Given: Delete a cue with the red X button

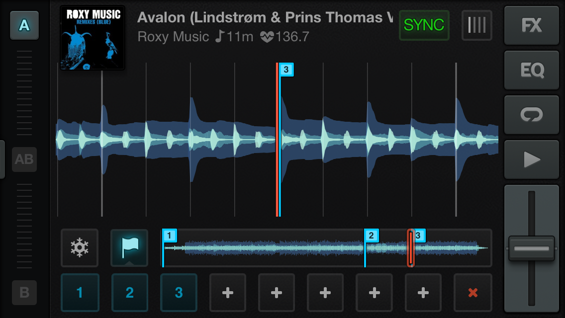Looking at the screenshot, I should coord(473,293).
